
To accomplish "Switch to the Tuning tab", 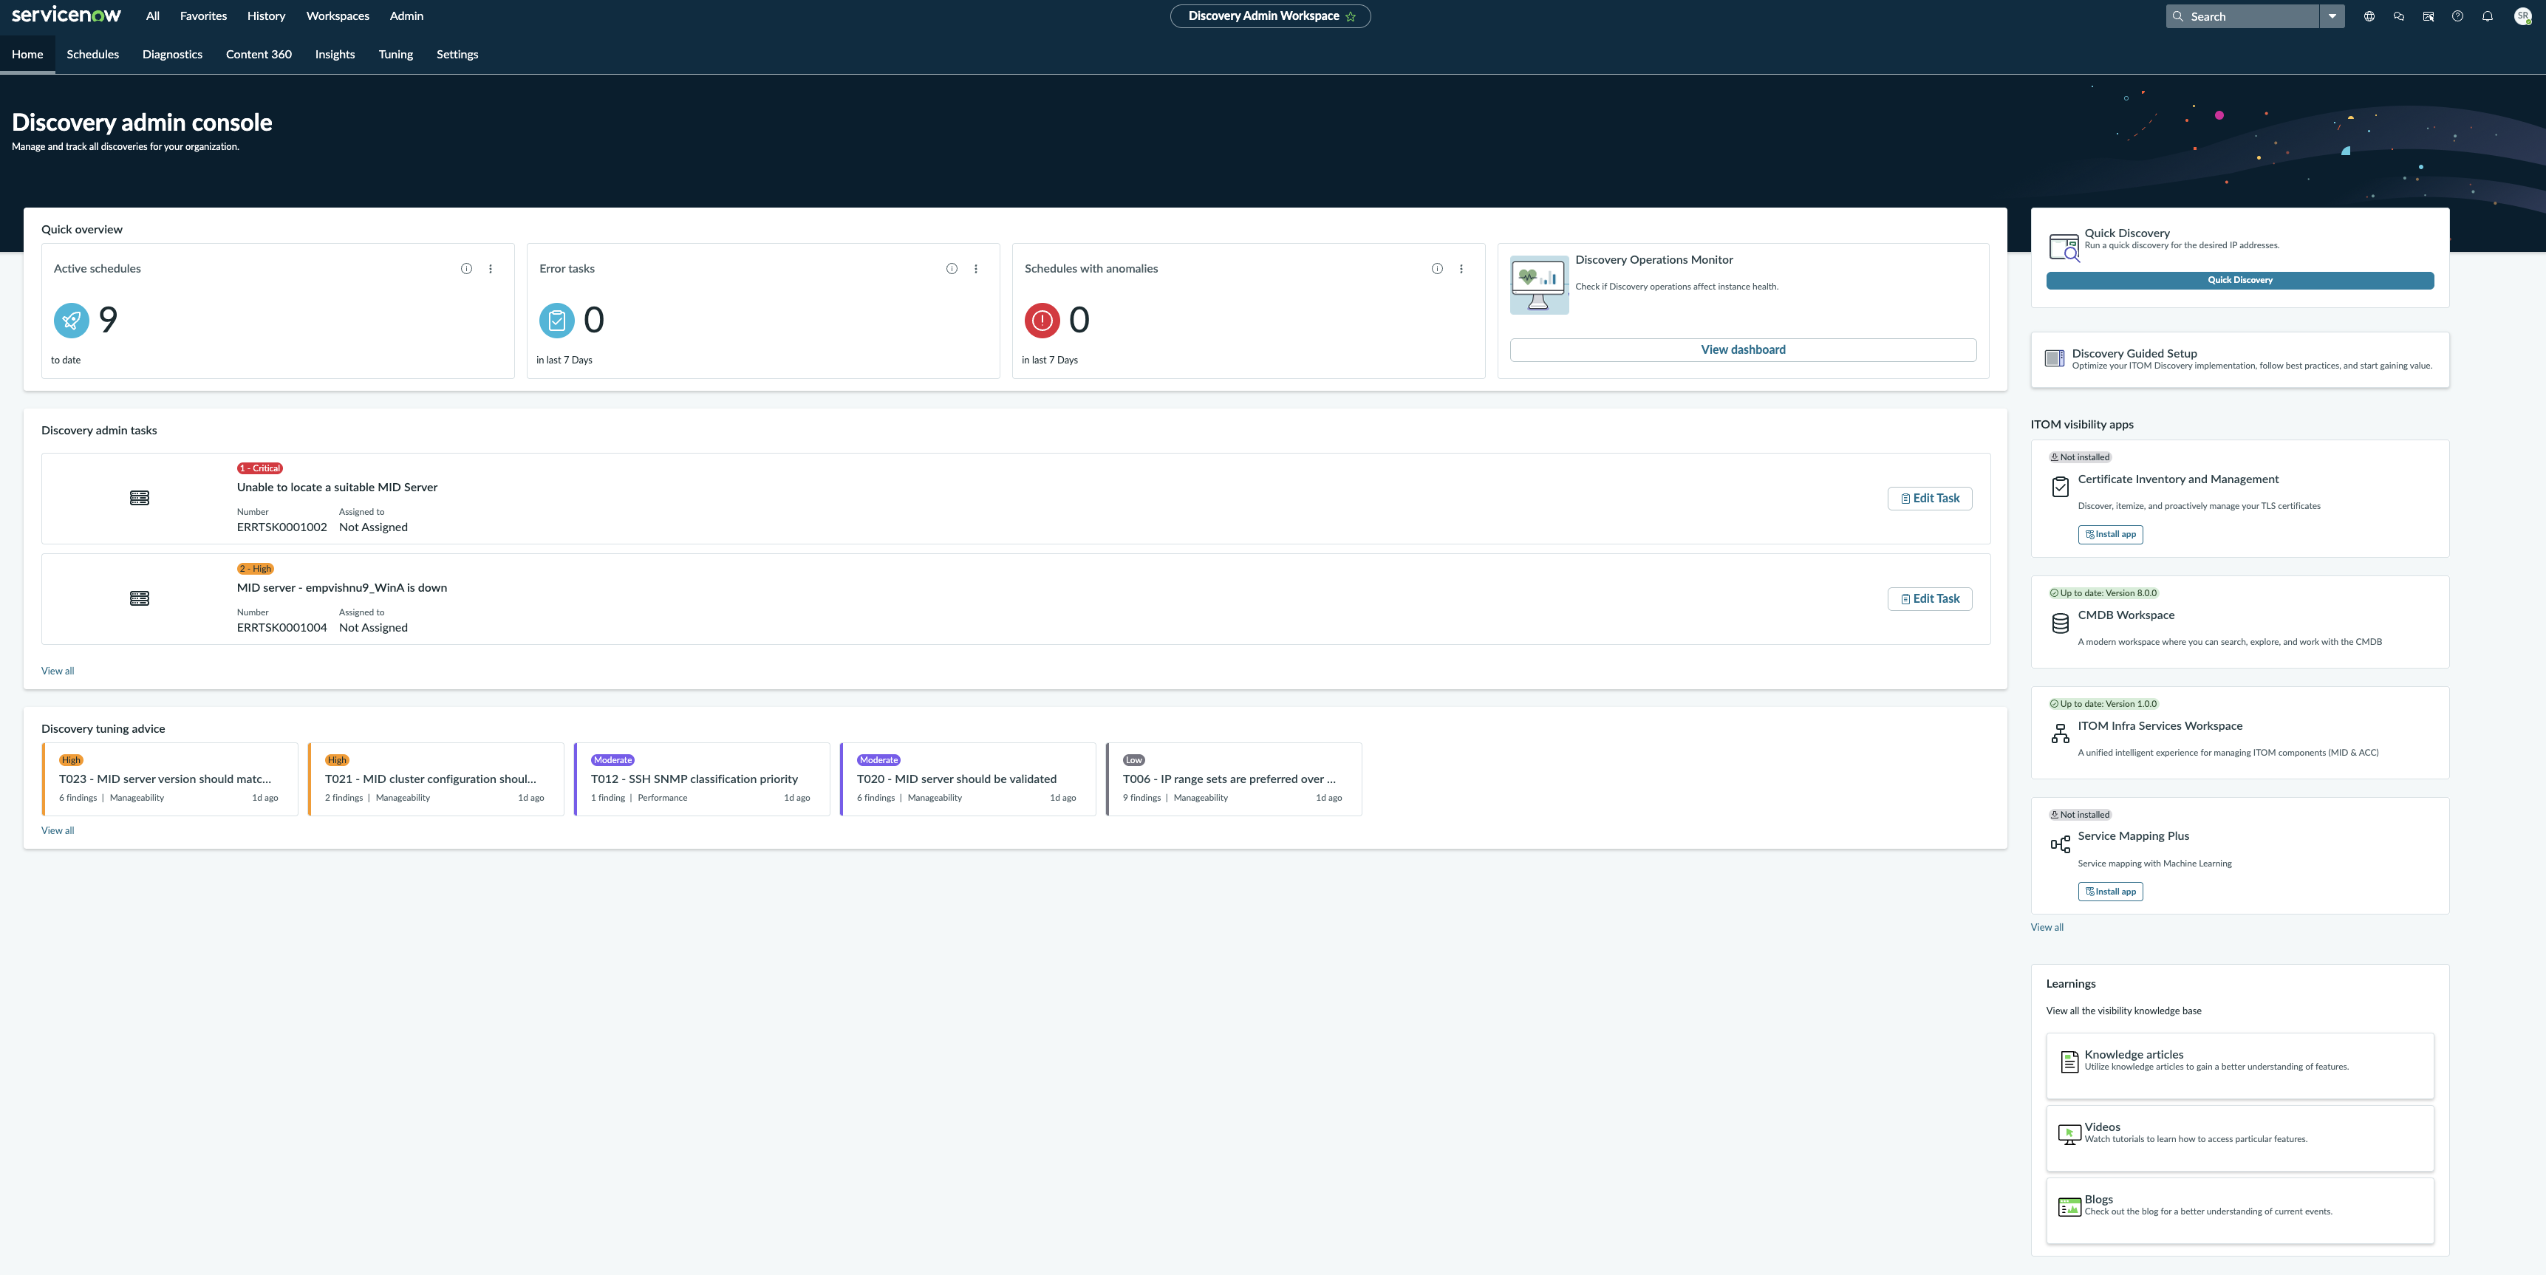I will pos(395,55).
